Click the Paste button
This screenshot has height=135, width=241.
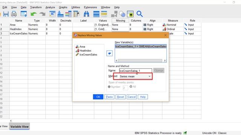click(109, 97)
